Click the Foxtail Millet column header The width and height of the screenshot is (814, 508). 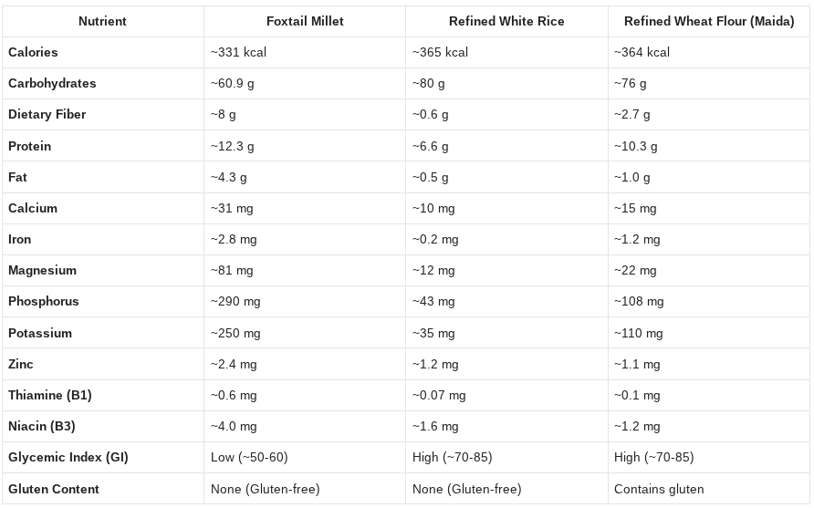click(305, 21)
